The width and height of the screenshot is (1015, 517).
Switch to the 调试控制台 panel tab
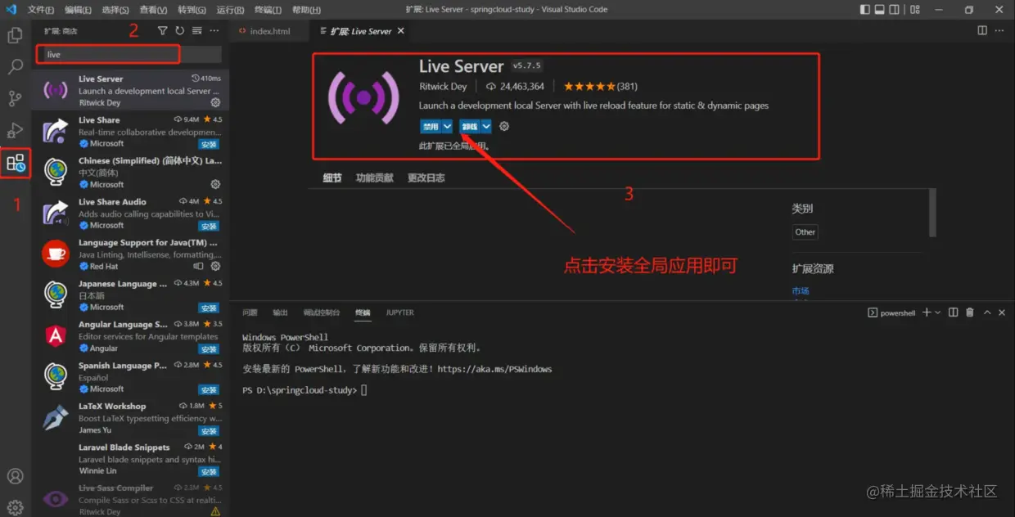pyautogui.click(x=322, y=312)
